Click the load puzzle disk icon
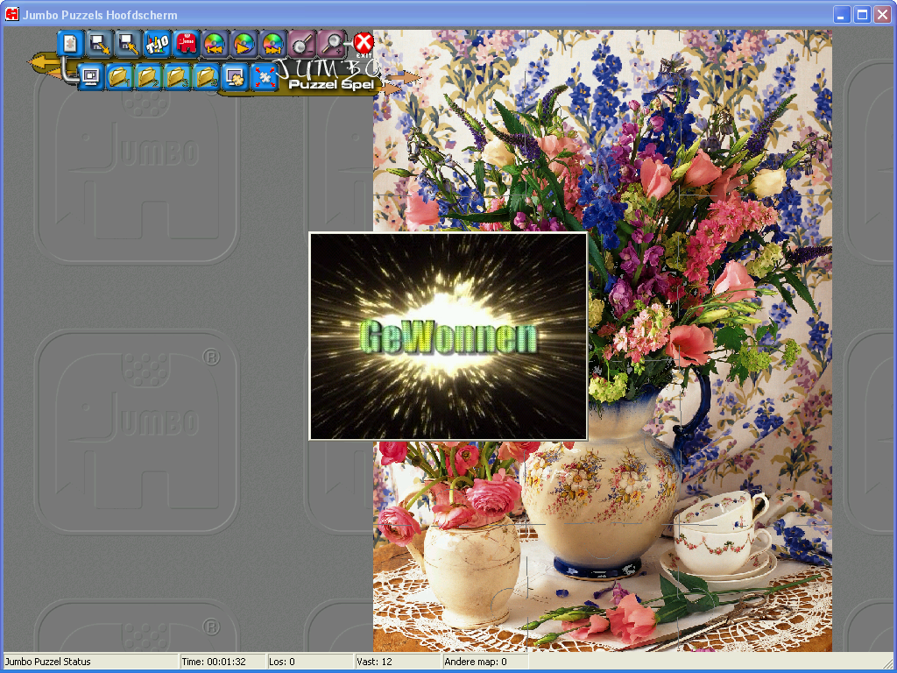 click(128, 44)
